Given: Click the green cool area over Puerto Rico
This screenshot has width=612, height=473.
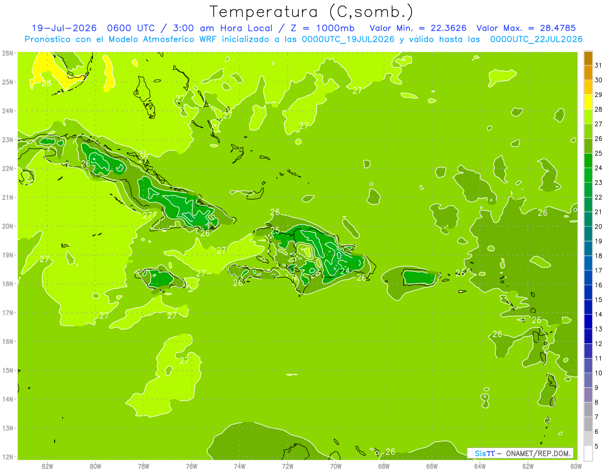Looking at the screenshot, I should (418, 278).
